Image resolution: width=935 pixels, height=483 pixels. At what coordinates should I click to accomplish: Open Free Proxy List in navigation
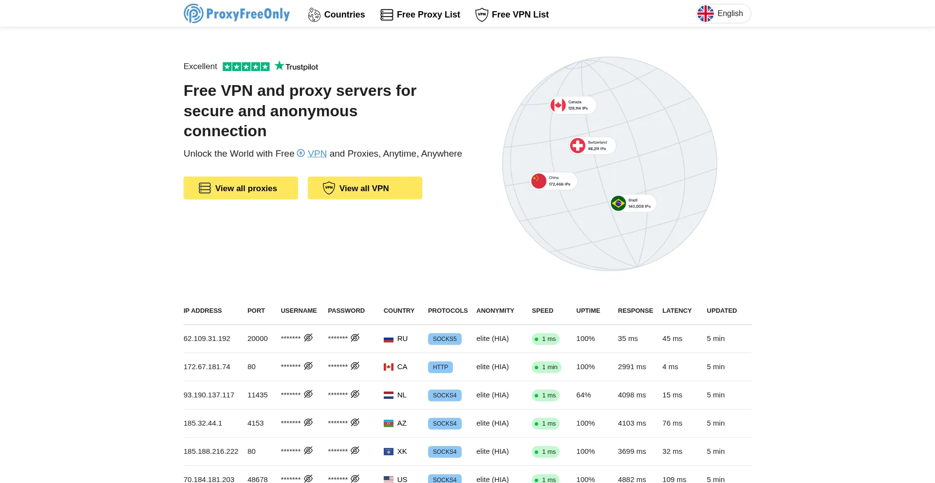(x=420, y=15)
